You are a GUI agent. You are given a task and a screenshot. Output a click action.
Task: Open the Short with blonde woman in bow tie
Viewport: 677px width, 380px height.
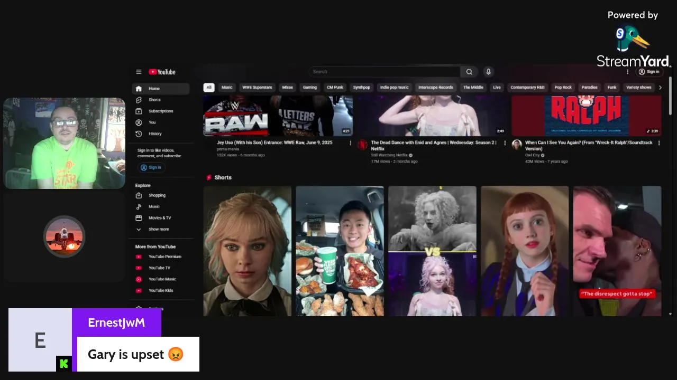pos(248,251)
